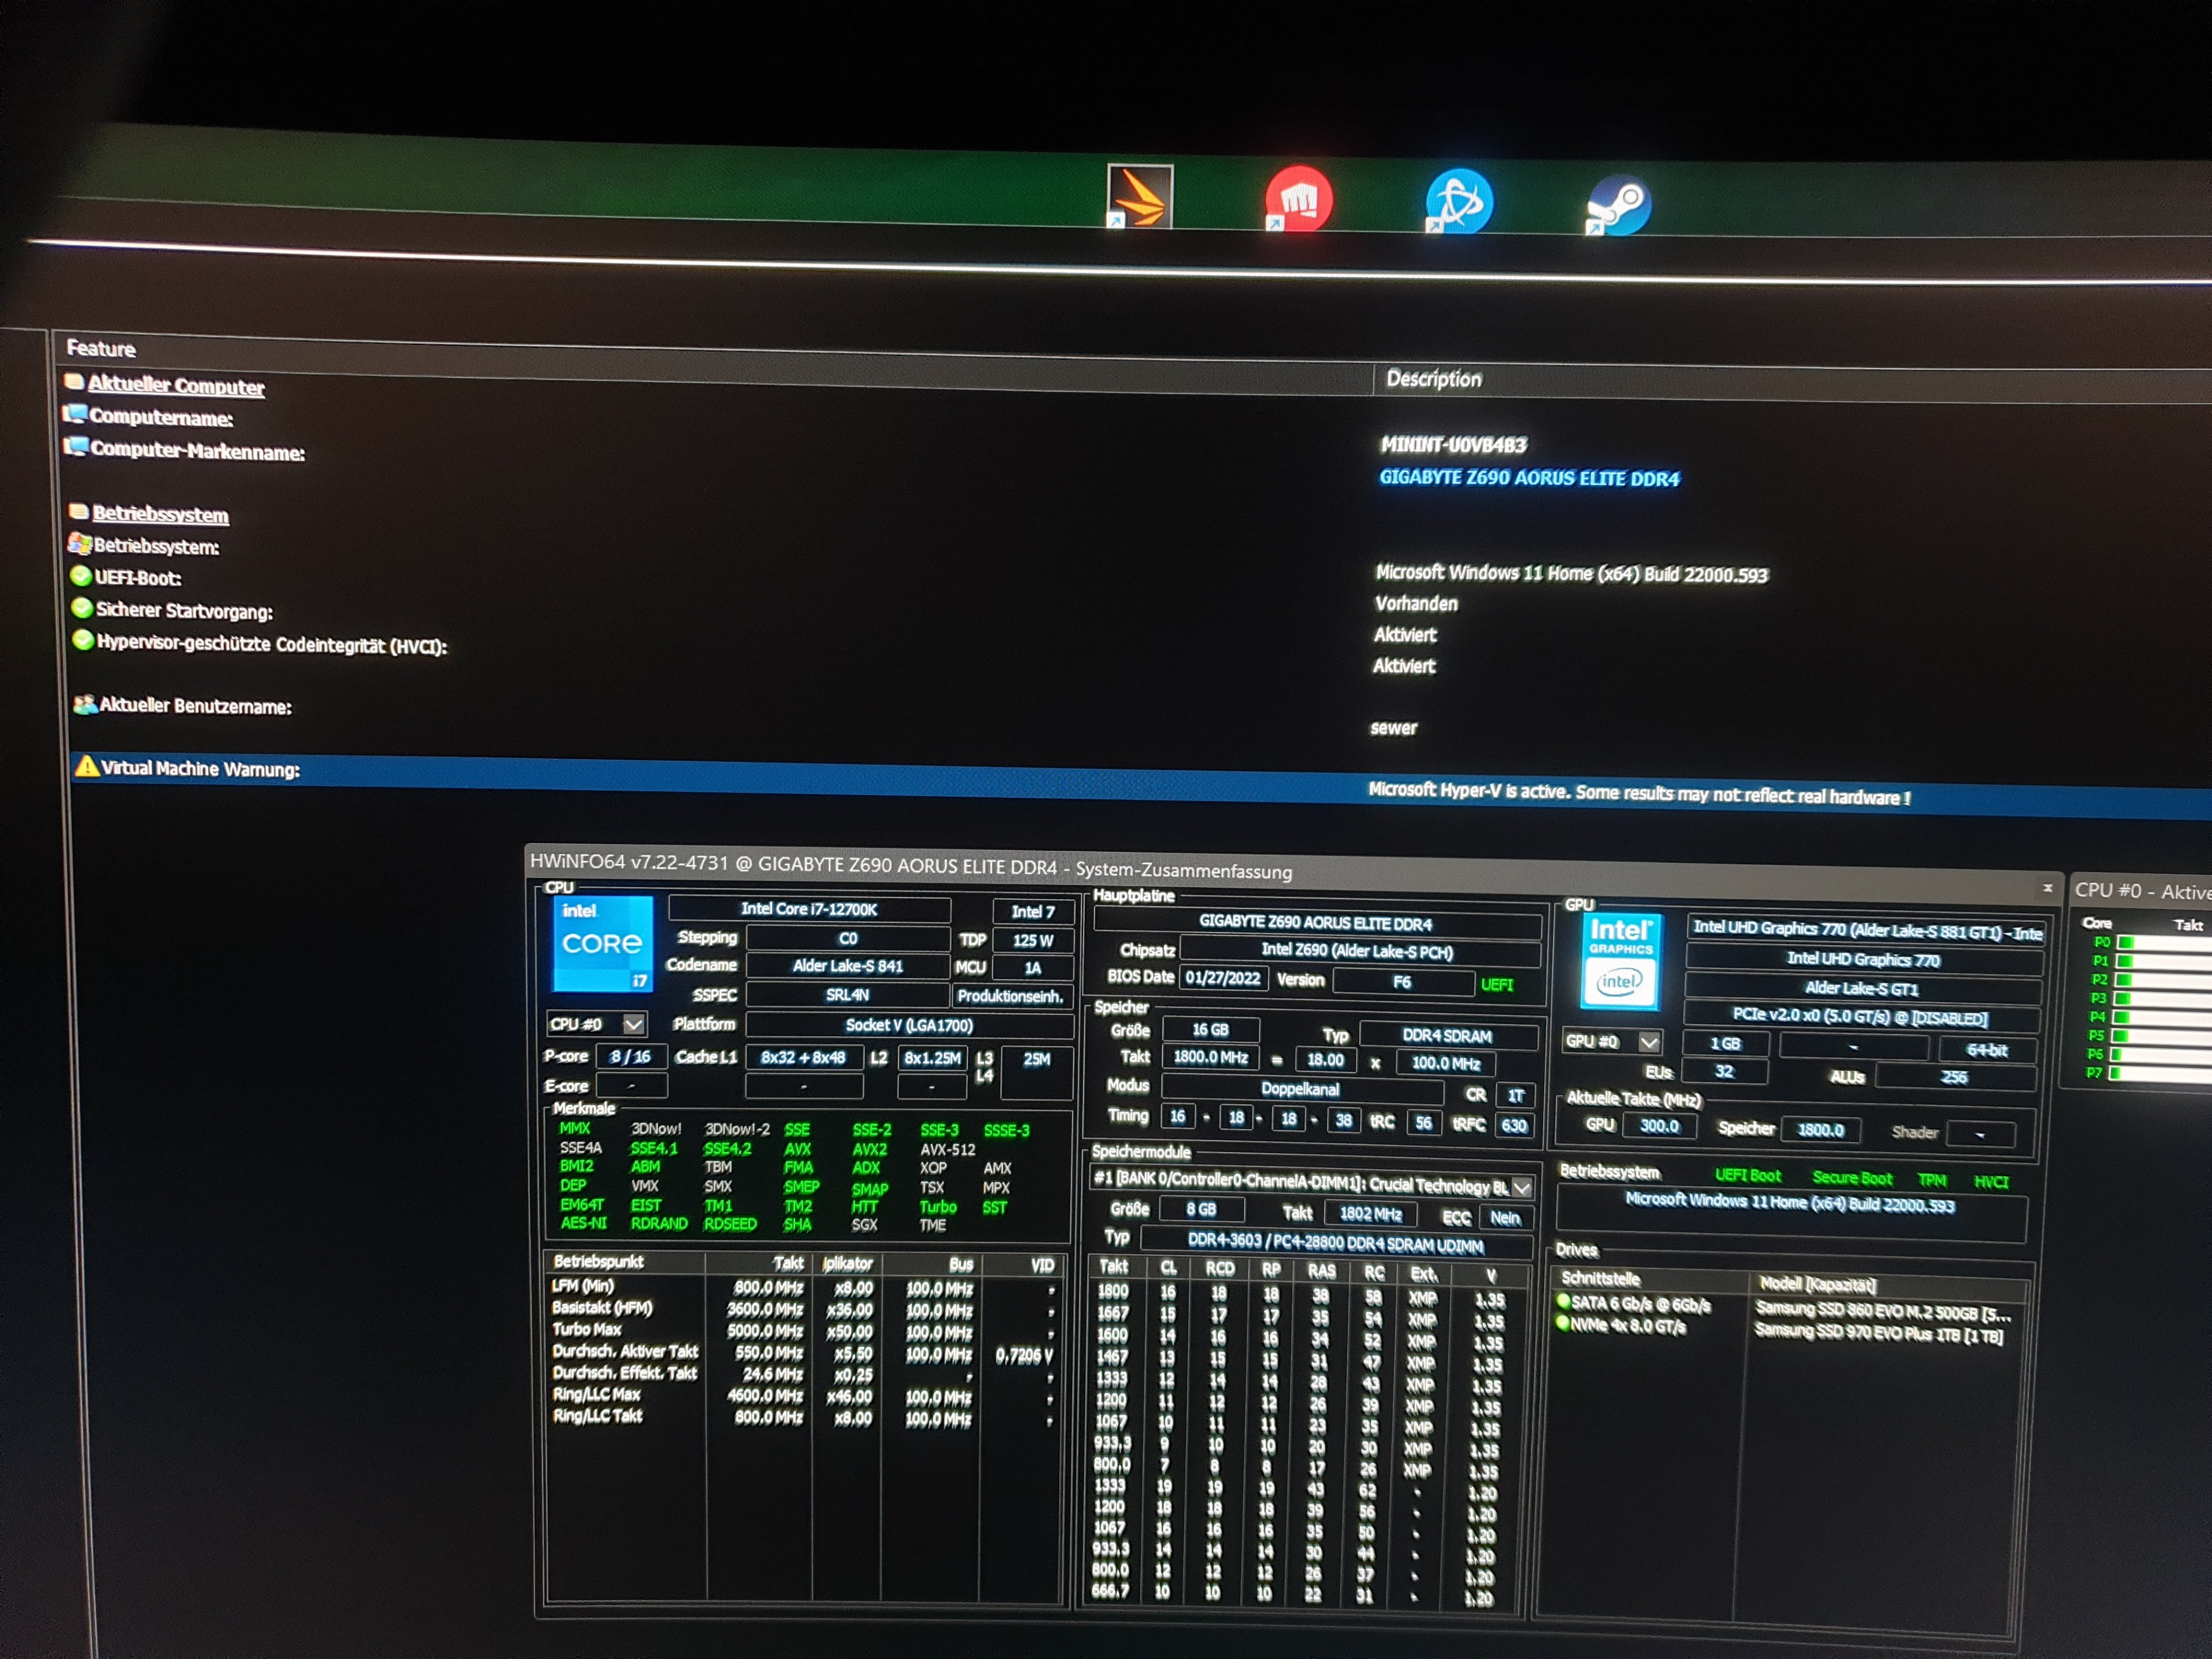Expand the memory module selection dropdown
The width and height of the screenshot is (2212, 1659).
point(1521,1187)
